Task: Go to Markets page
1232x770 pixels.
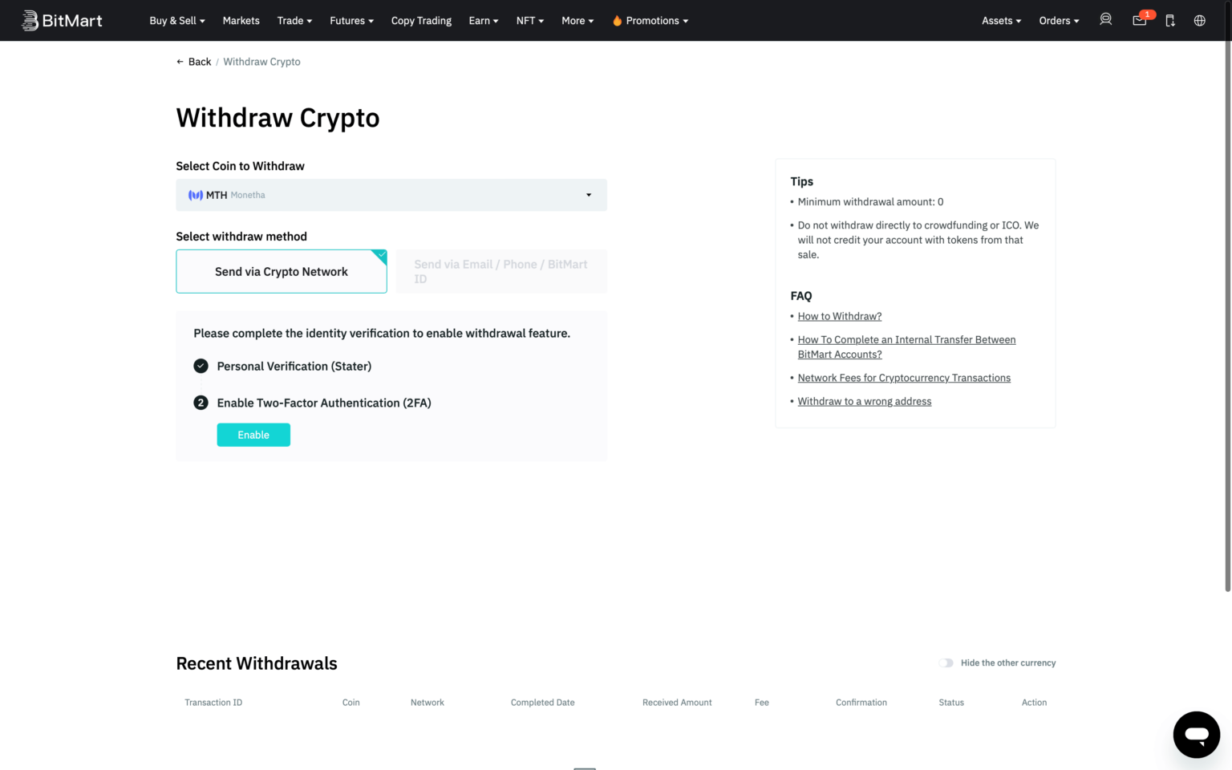Action: pos(241,21)
